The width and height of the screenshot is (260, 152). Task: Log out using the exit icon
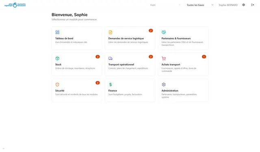253,5
